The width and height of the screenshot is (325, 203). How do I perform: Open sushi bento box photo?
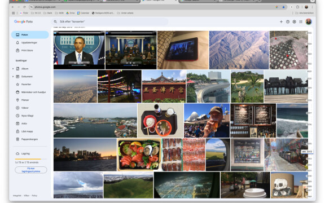pyautogui.click(x=139, y=155)
